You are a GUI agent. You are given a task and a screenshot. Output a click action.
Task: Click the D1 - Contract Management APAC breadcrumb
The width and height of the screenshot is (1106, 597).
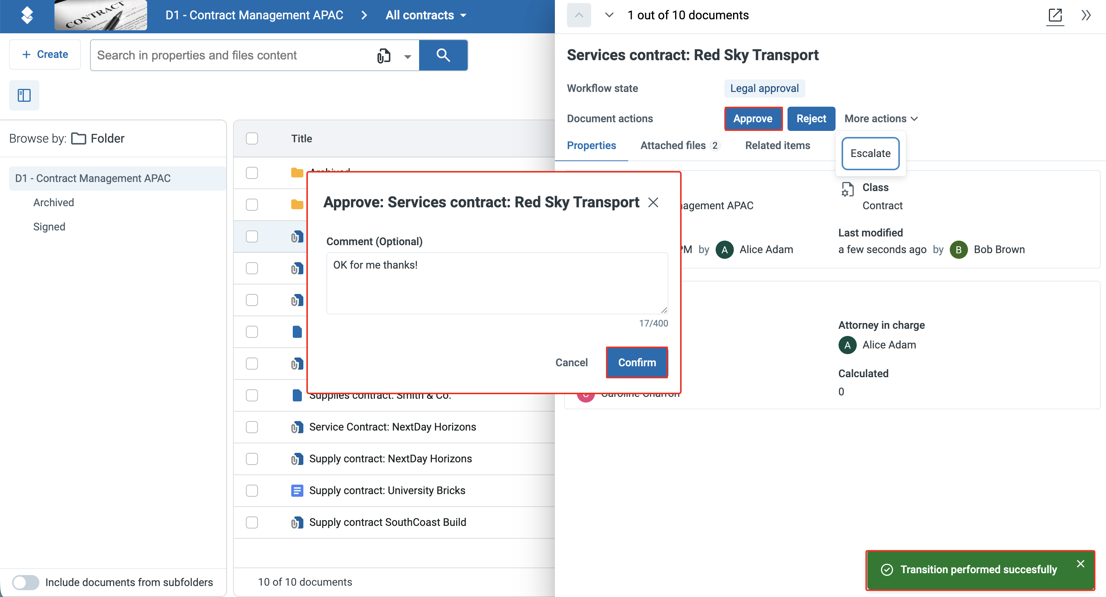tap(254, 16)
